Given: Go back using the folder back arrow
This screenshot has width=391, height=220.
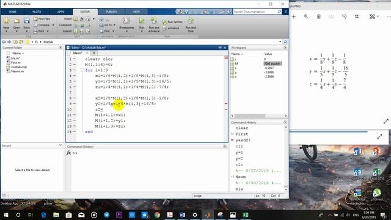Looking at the screenshot, I should point(4,42).
